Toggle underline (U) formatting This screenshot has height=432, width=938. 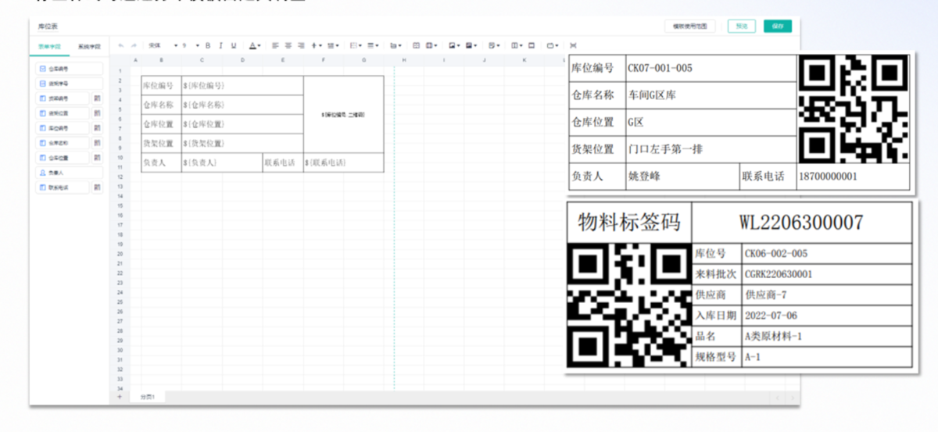tap(234, 45)
